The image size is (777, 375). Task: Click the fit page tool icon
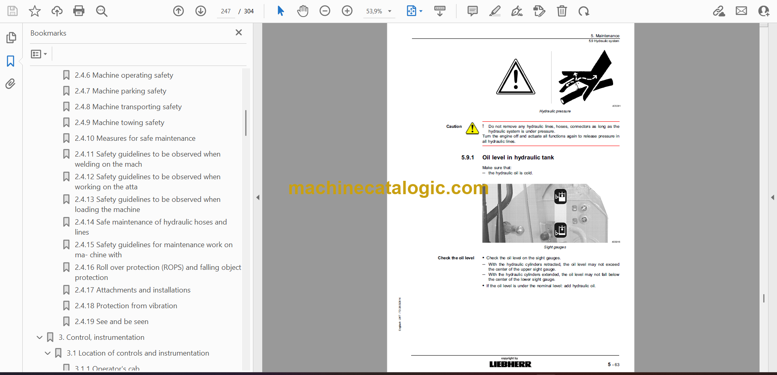coord(411,11)
